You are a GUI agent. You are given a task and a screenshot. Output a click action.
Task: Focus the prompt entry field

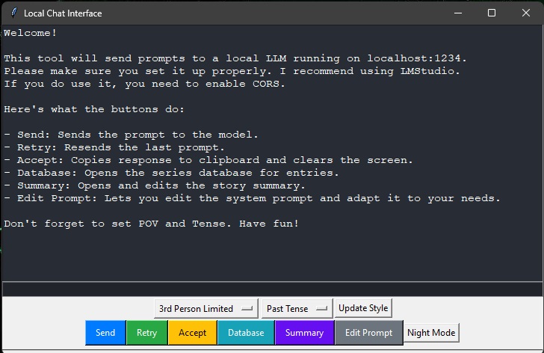[271, 289]
